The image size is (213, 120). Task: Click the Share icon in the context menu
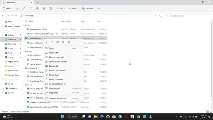63,42
